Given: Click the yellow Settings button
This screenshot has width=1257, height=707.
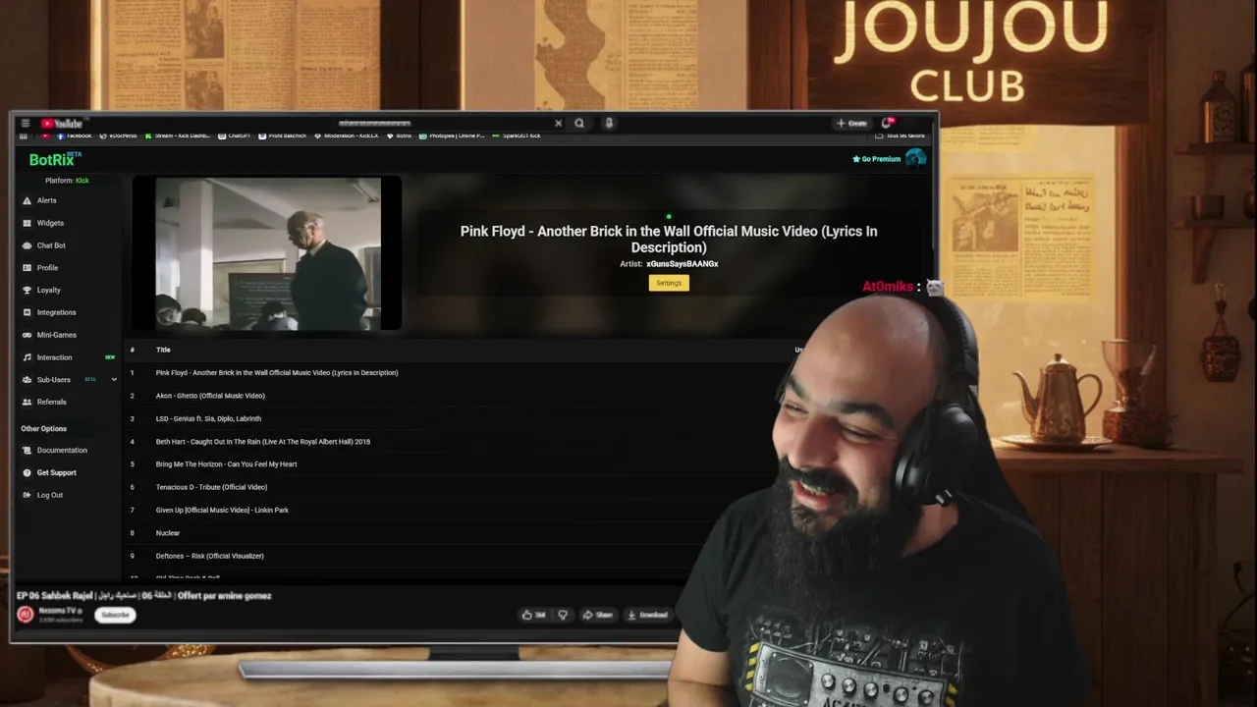Looking at the screenshot, I should (669, 283).
